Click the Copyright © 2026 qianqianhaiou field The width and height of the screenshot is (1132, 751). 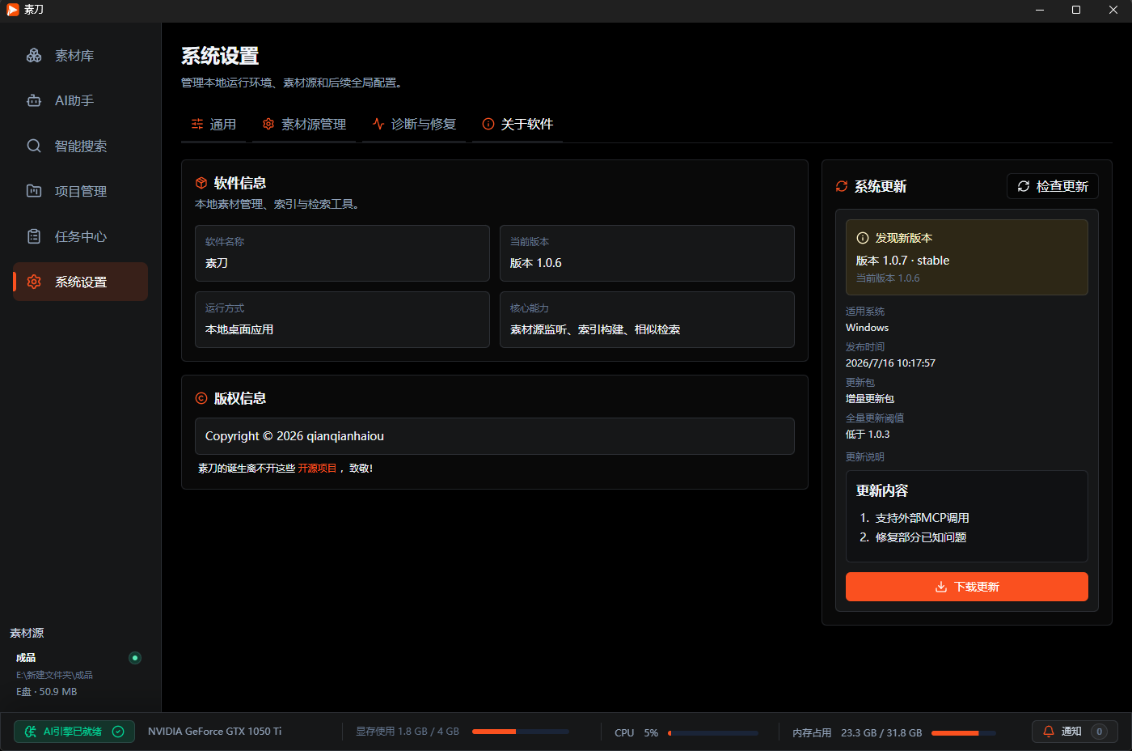[495, 436]
